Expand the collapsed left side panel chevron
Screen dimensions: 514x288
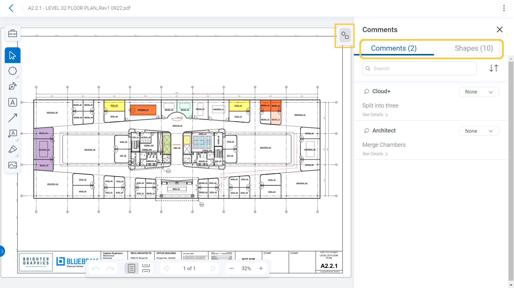2,251
